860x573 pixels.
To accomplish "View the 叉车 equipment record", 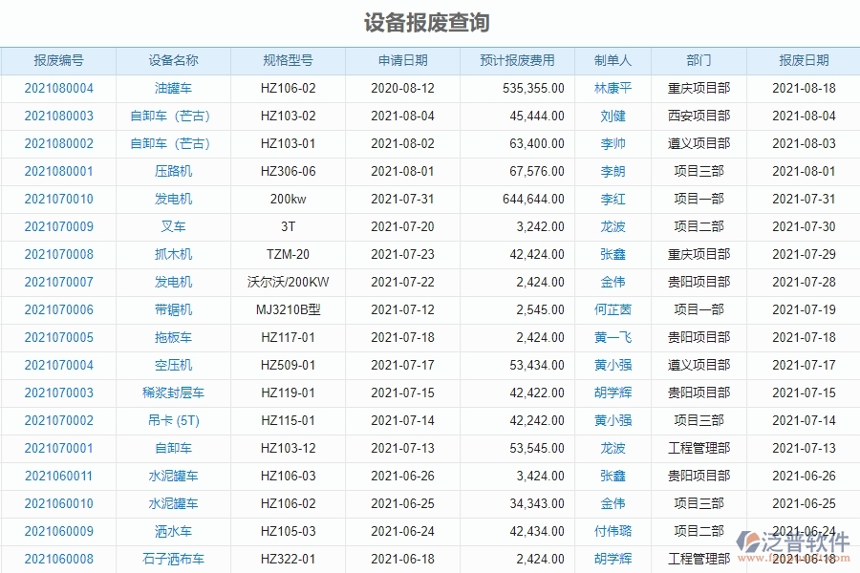I will click(x=170, y=226).
